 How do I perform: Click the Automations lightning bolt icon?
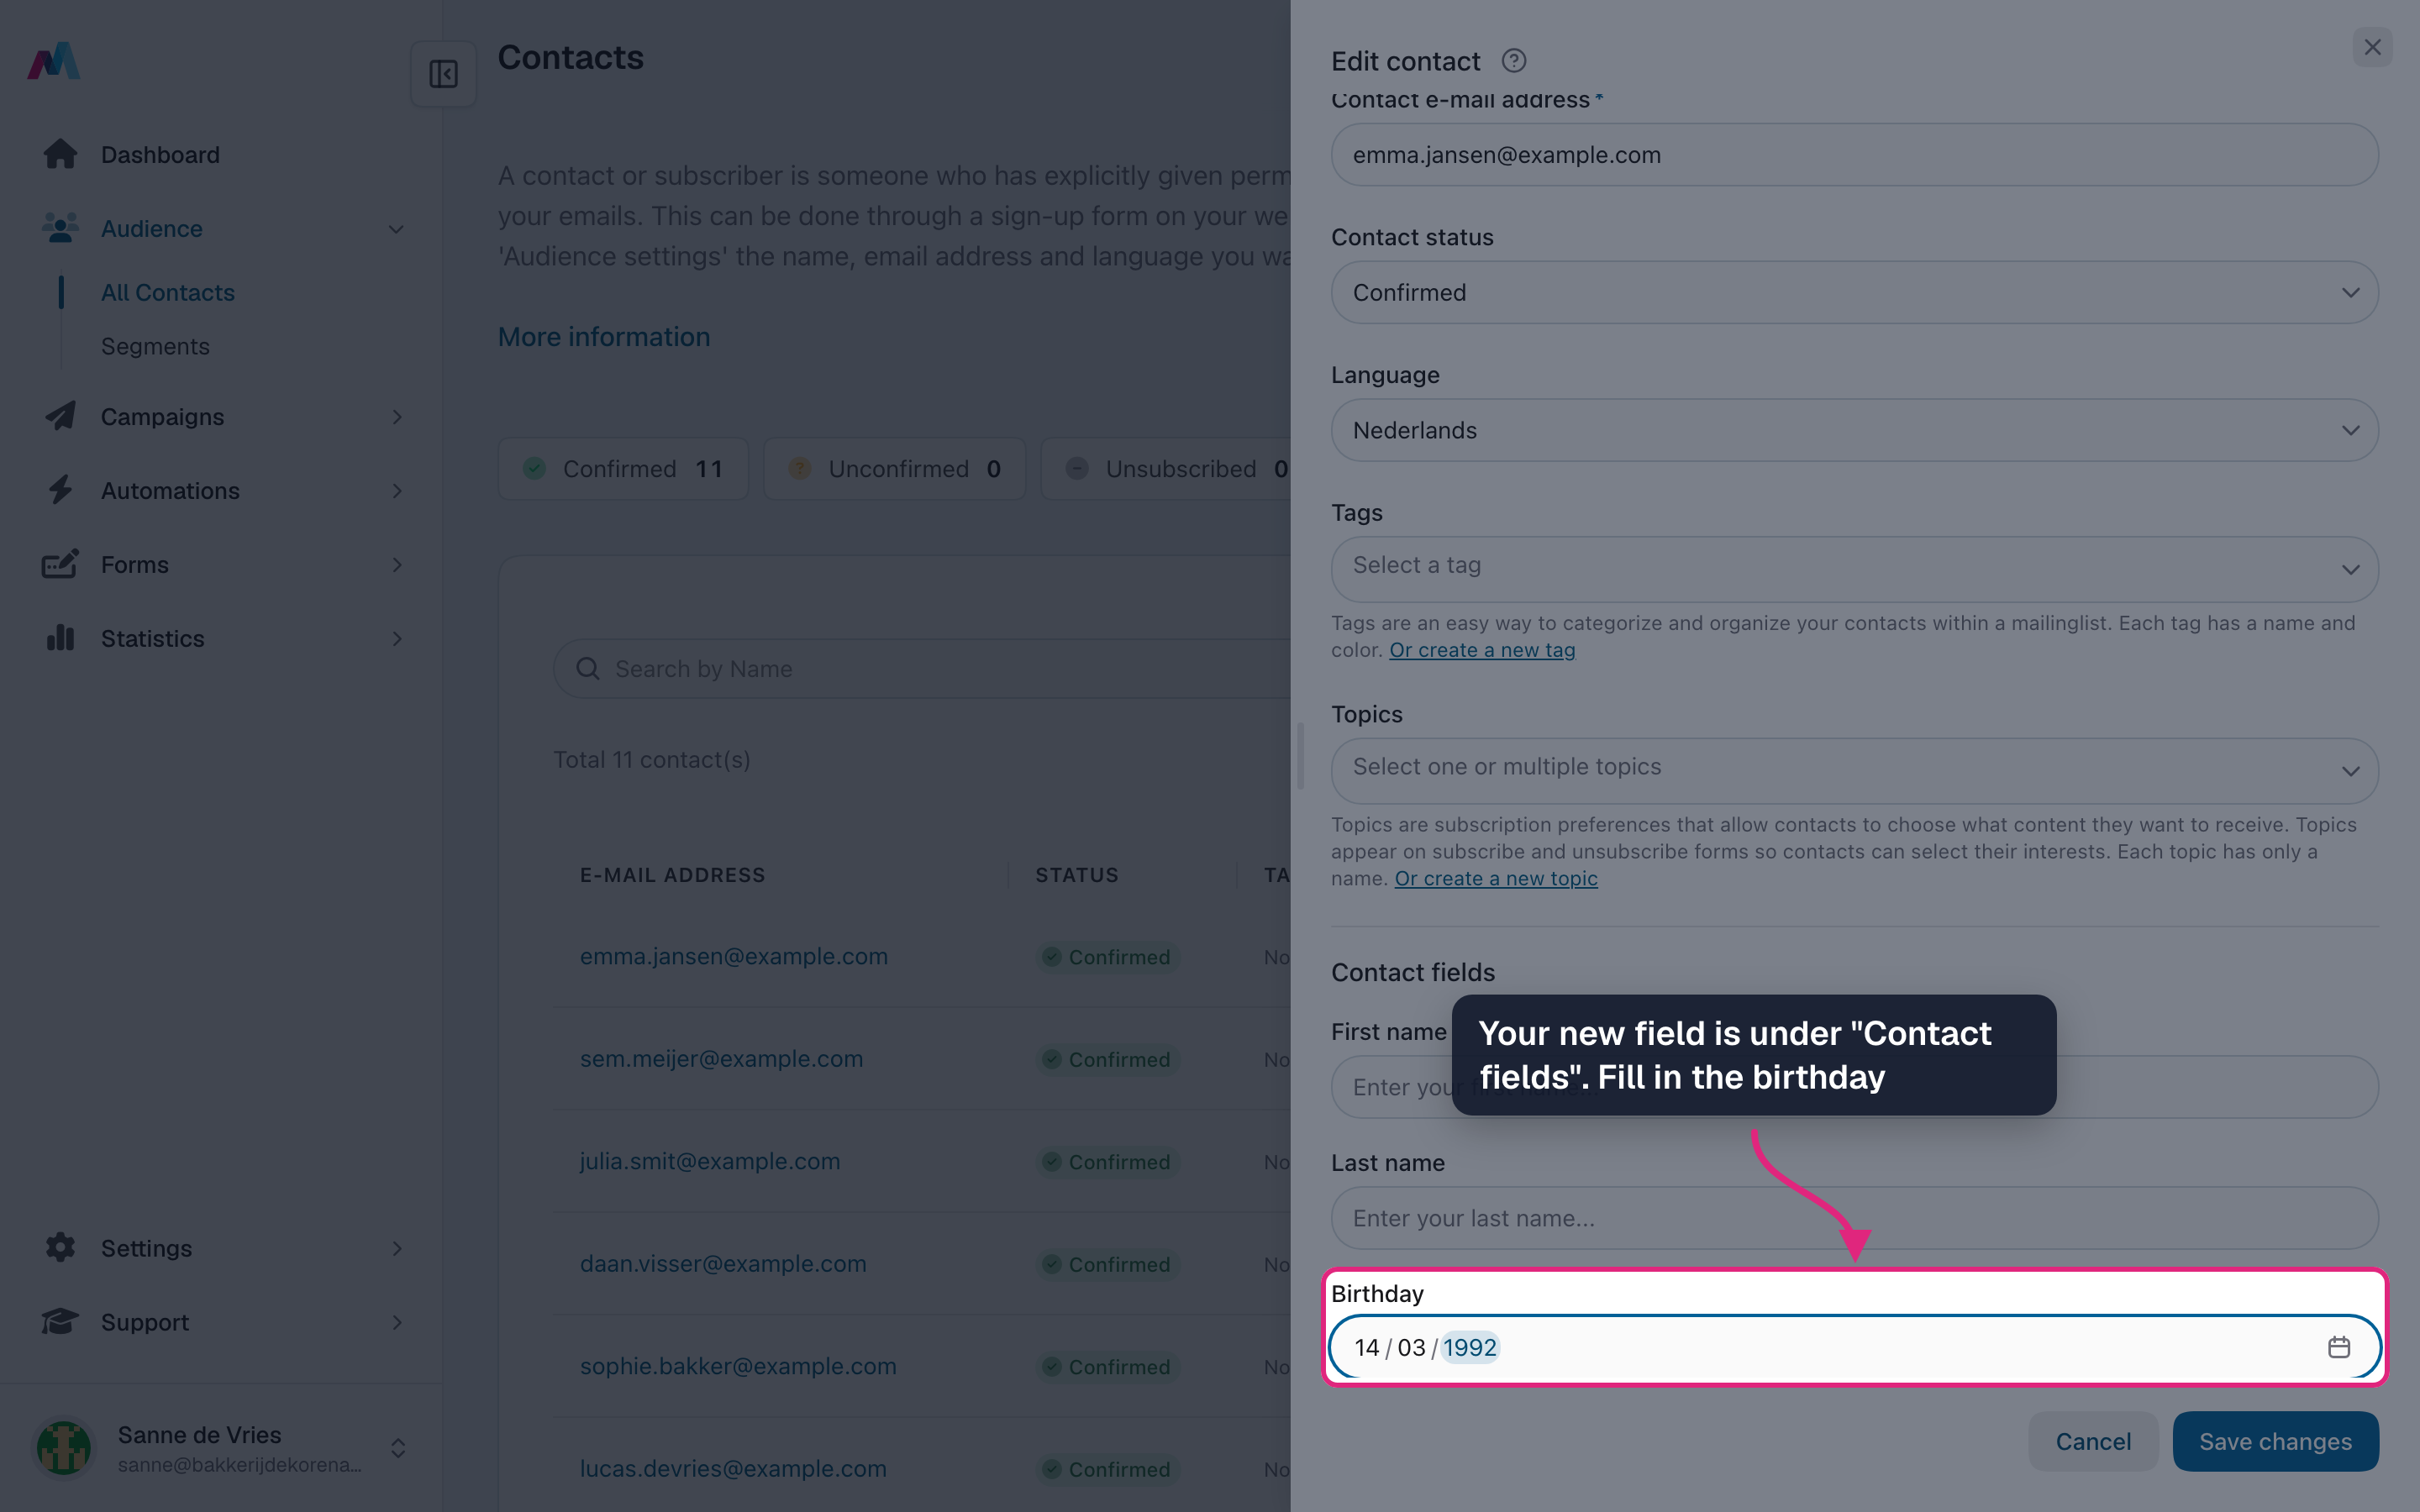tap(60, 490)
